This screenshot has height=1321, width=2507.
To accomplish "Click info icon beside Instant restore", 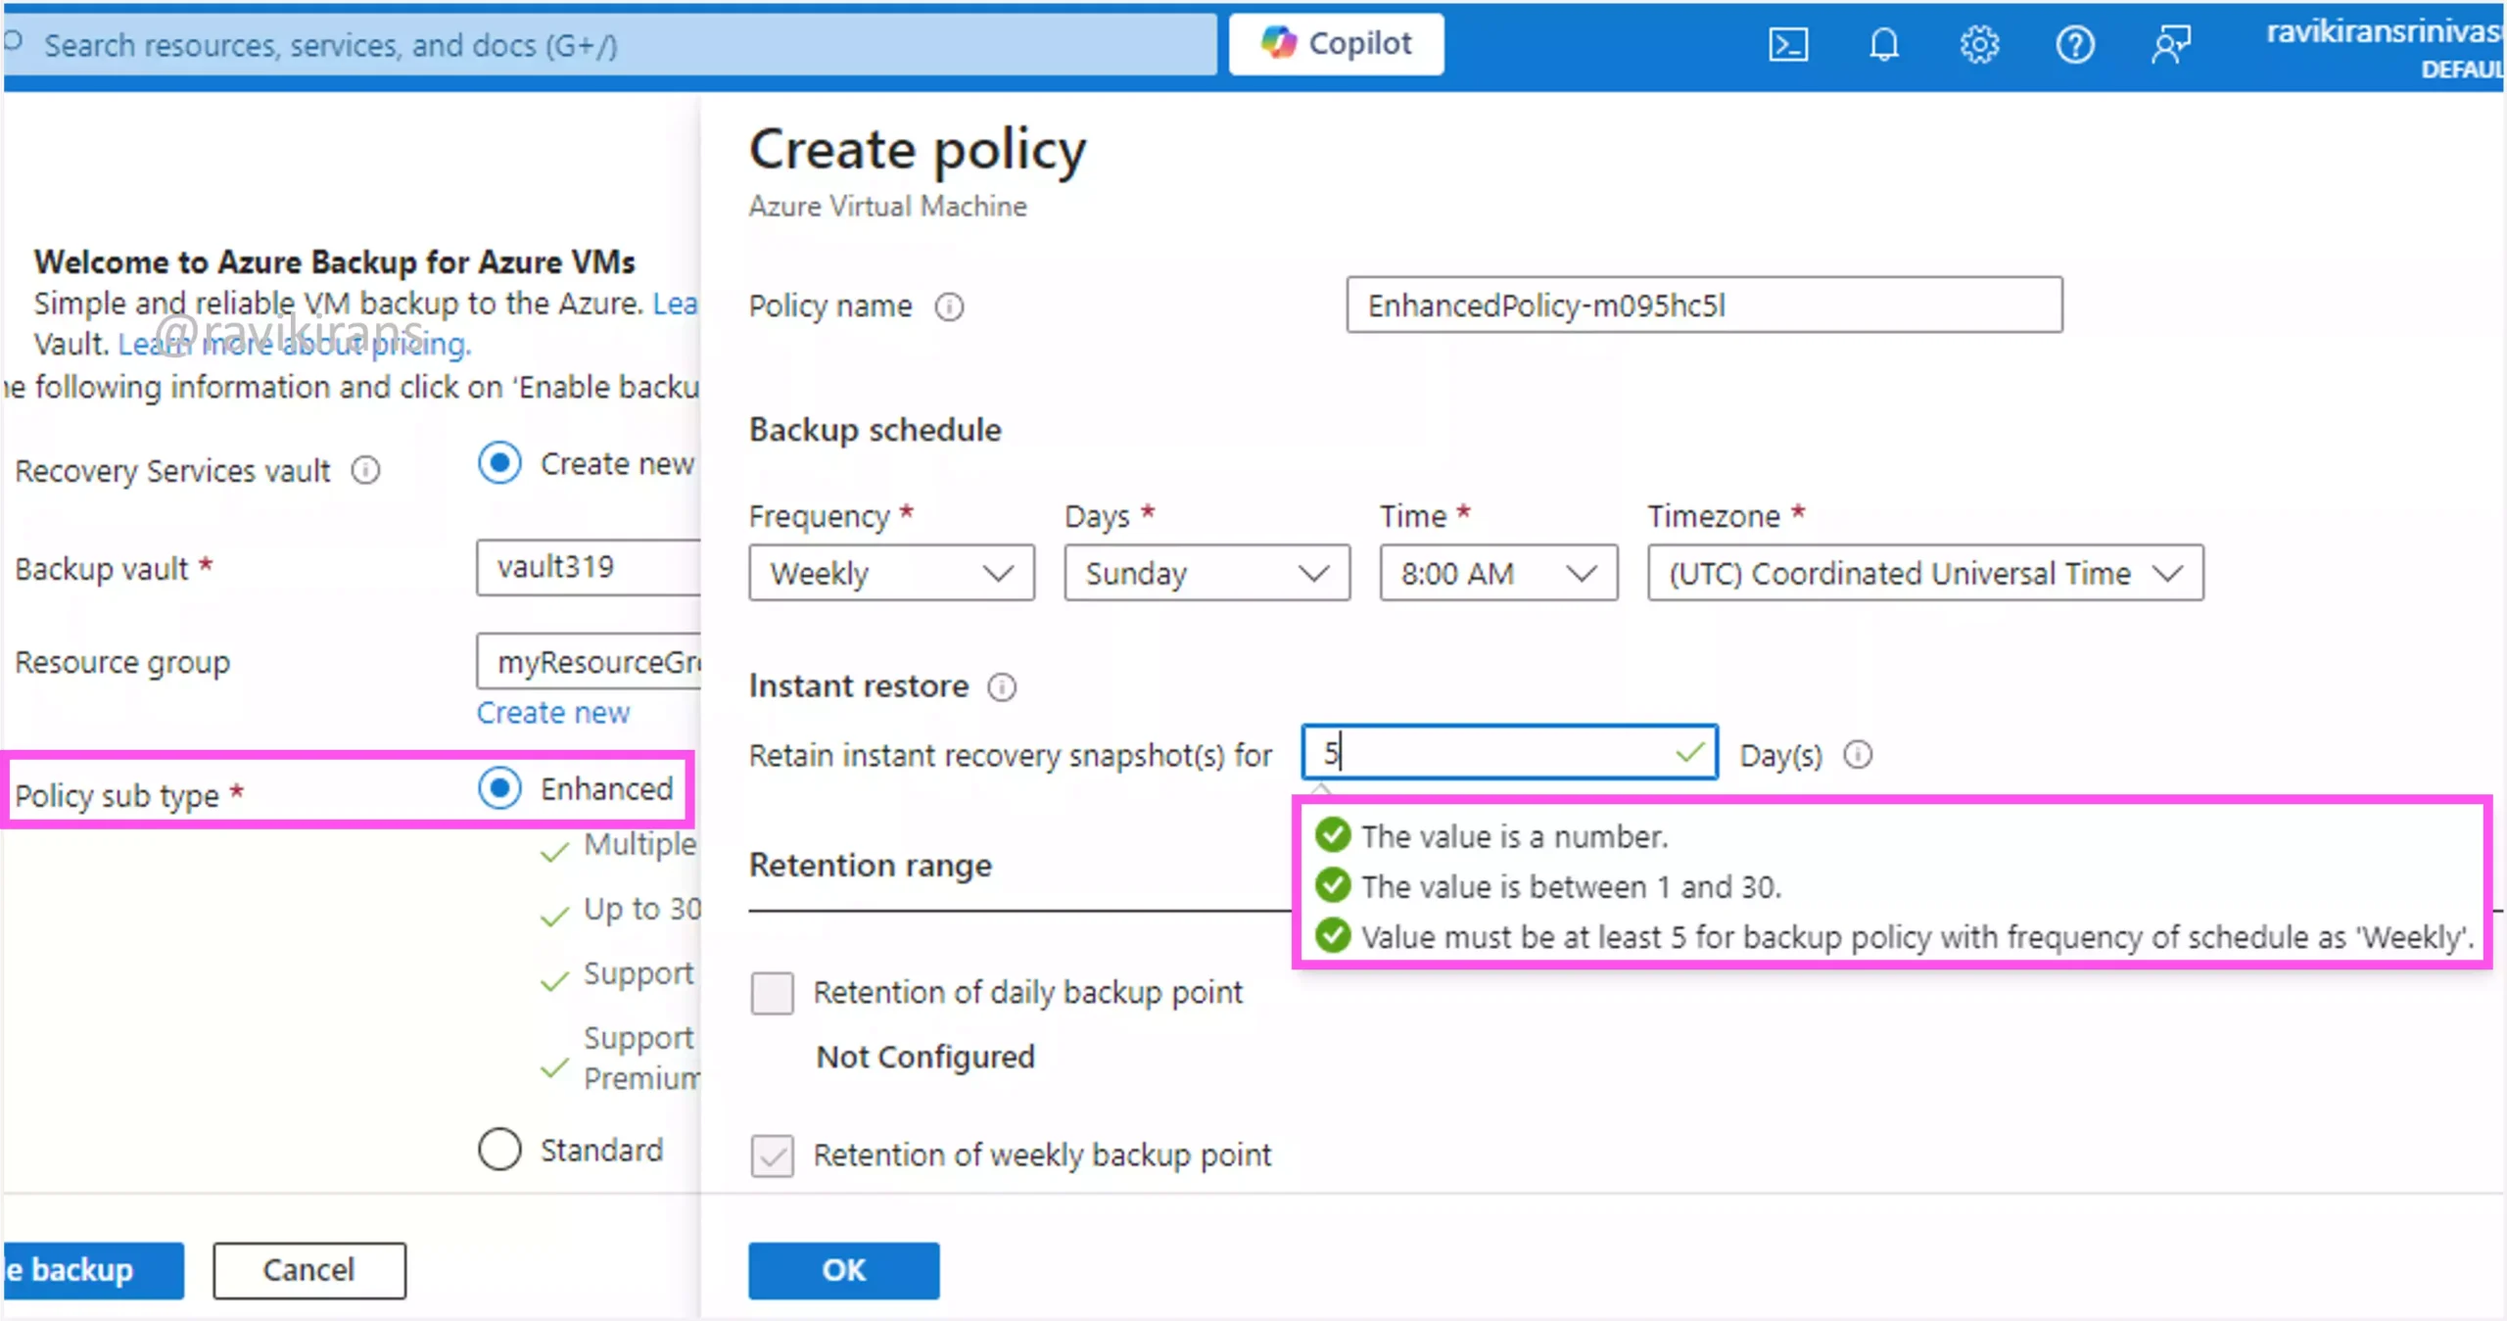I will tap(1002, 686).
